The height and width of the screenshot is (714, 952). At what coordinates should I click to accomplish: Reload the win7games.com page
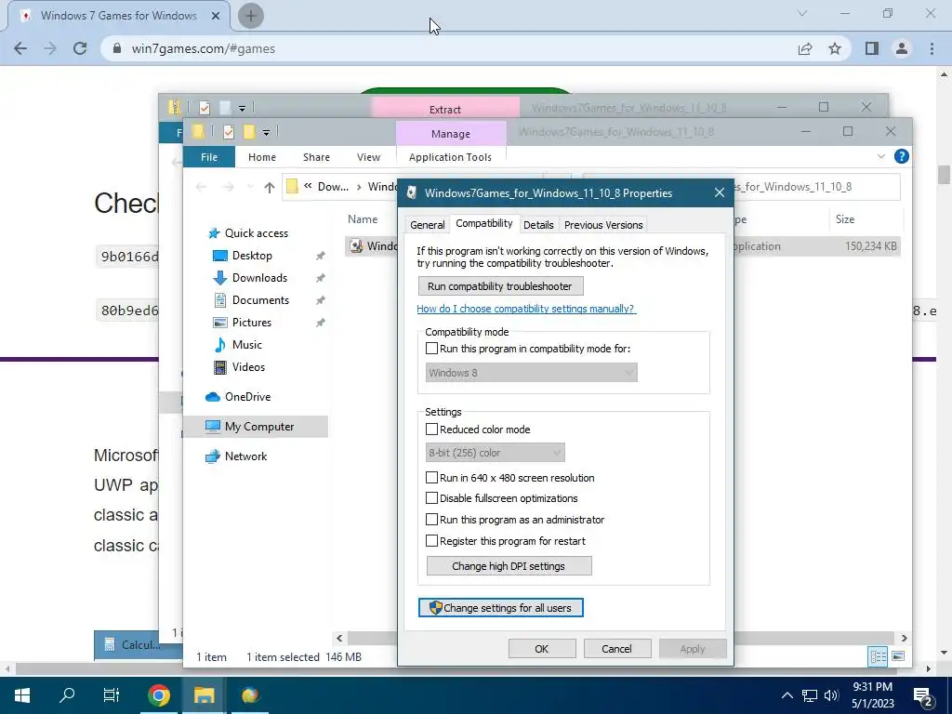[80, 48]
